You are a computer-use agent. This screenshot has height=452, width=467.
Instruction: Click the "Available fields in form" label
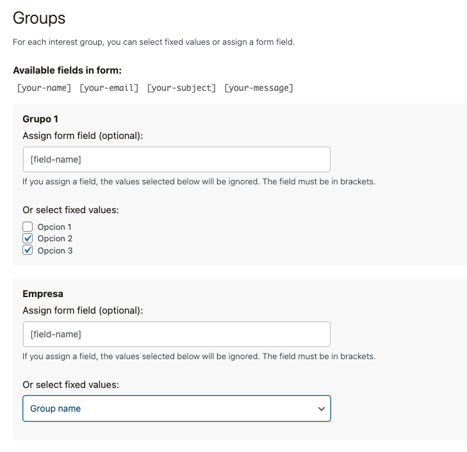click(x=67, y=70)
